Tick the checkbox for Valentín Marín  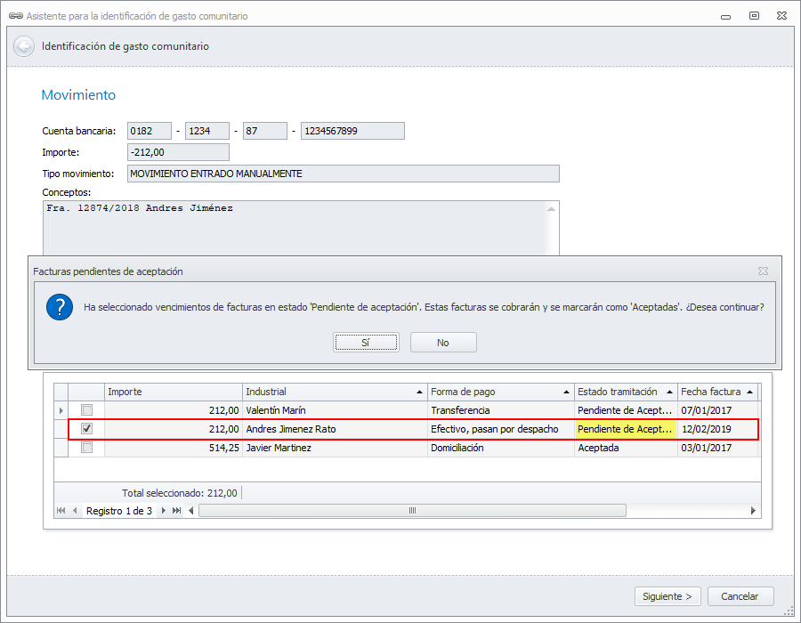[86, 410]
